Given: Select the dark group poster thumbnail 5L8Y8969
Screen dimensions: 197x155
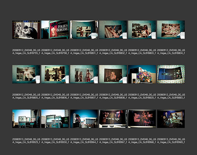Looking at the screenshot, I should [171, 119].
